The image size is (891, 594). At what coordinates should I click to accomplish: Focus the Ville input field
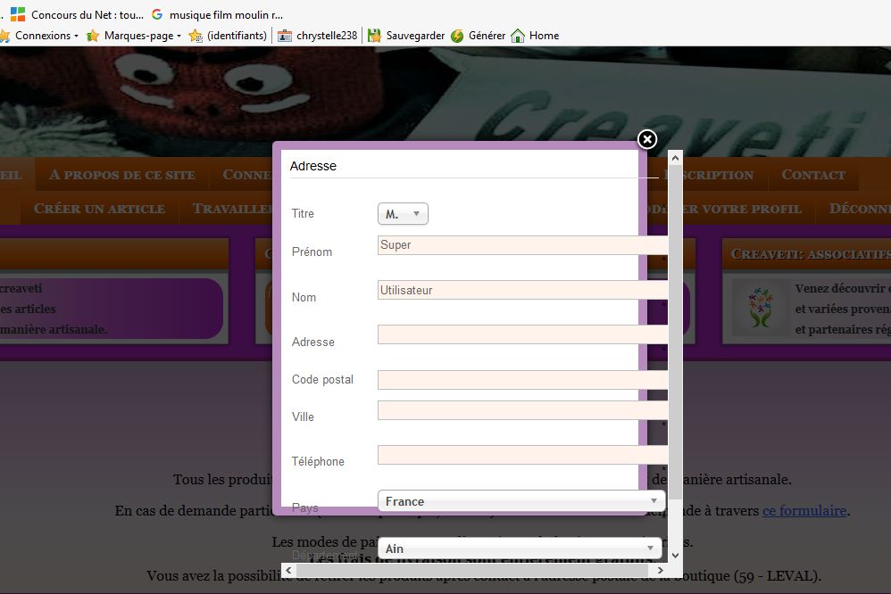pyautogui.click(x=522, y=410)
